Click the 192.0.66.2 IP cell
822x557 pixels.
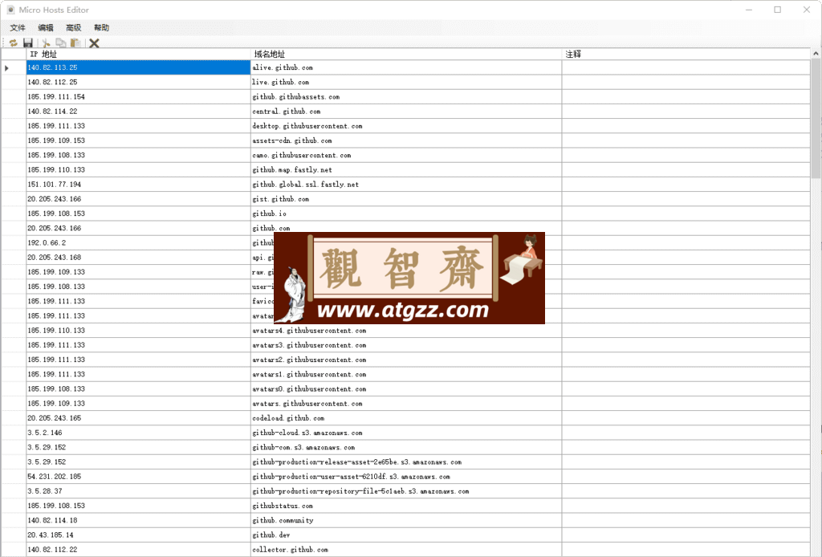click(x=138, y=243)
